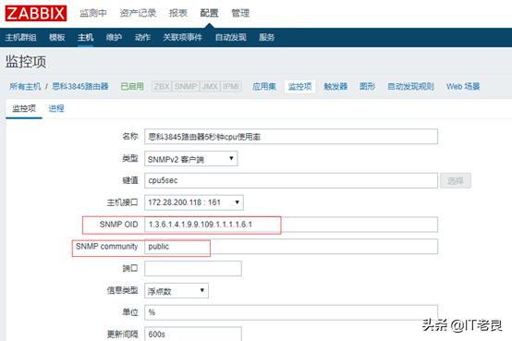Select the 监控项 host navigation link
512x341 pixels.
(299, 87)
